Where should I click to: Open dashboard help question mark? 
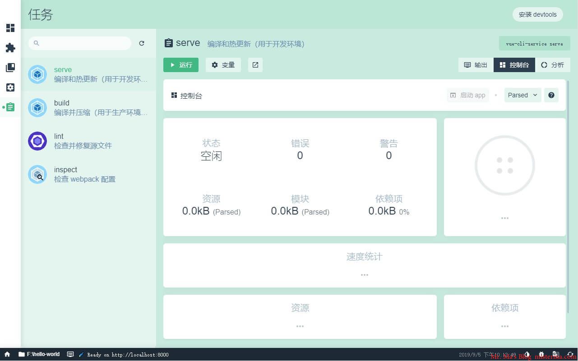pyautogui.click(x=551, y=95)
